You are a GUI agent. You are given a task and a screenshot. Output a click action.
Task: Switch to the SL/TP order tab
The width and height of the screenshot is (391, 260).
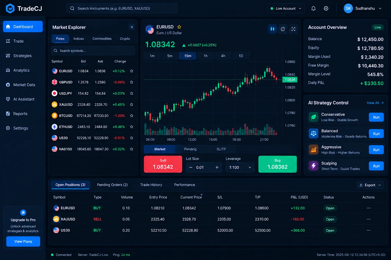[x=221, y=149]
